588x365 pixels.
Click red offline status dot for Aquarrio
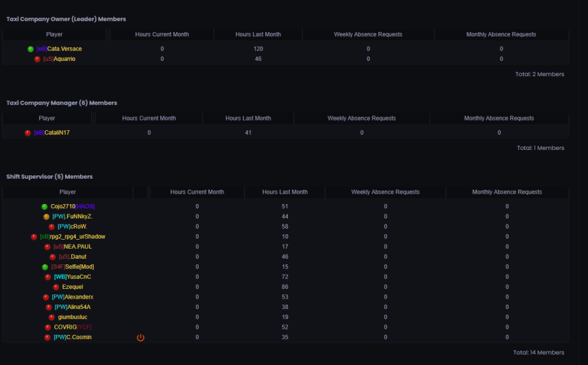coord(37,59)
